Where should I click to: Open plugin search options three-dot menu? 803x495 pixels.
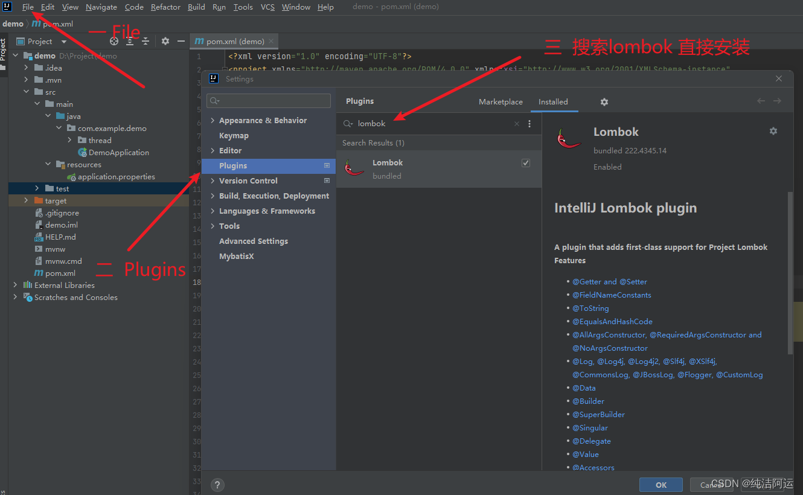click(x=529, y=124)
